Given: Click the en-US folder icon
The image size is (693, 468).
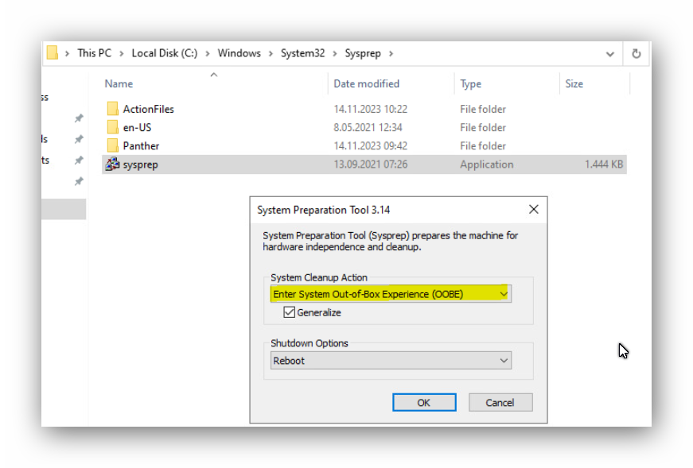Looking at the screenshot, I should click(x=112, y=127).
